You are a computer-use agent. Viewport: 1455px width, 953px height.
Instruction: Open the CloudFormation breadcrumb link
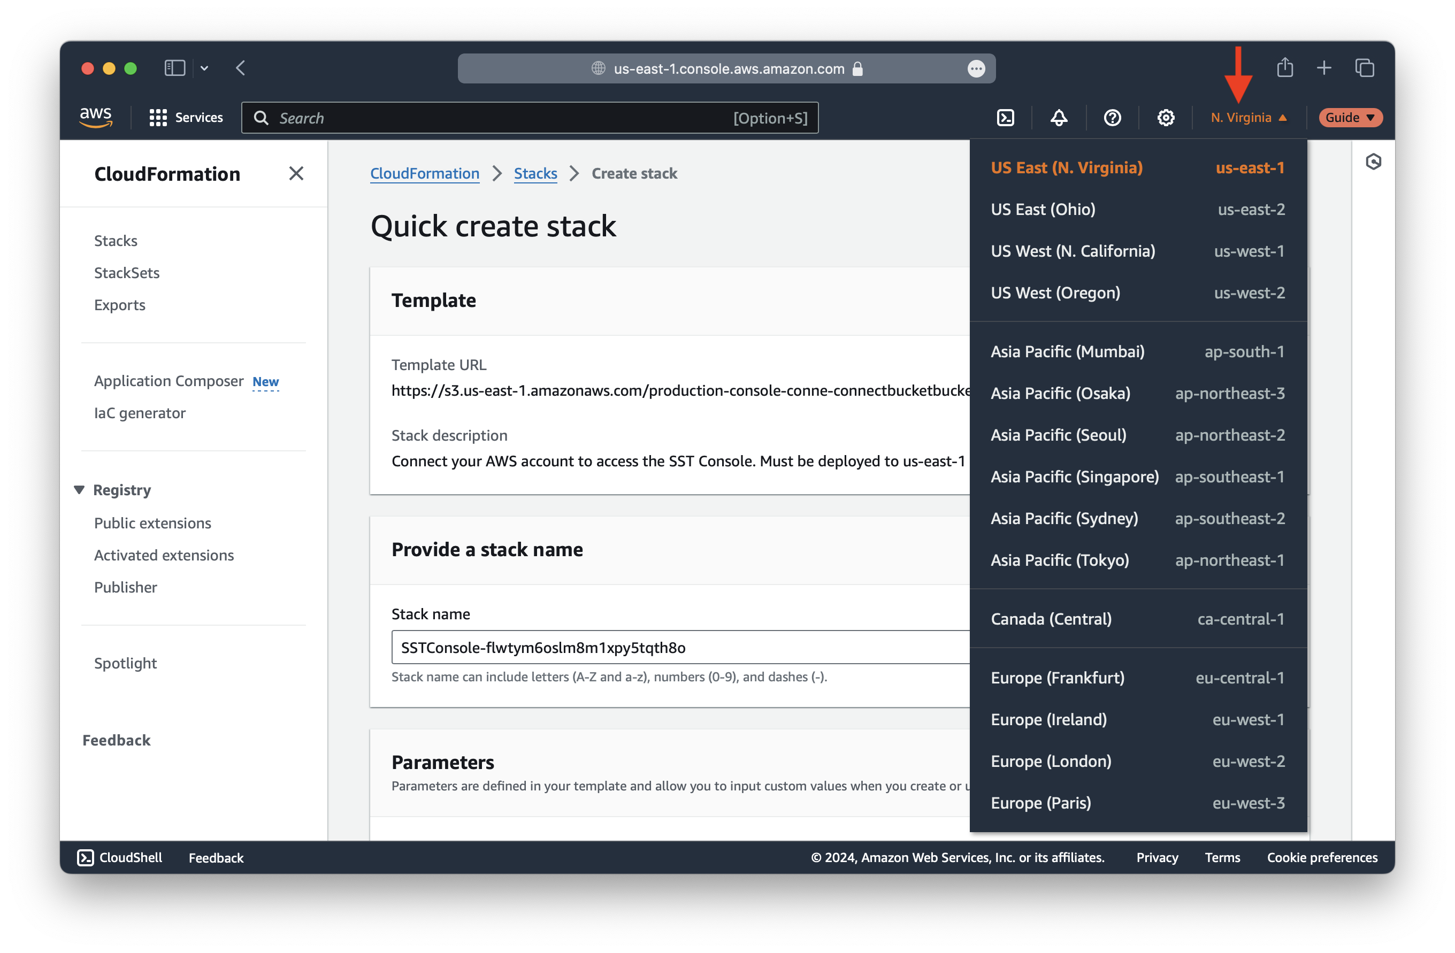pos(424,172)
